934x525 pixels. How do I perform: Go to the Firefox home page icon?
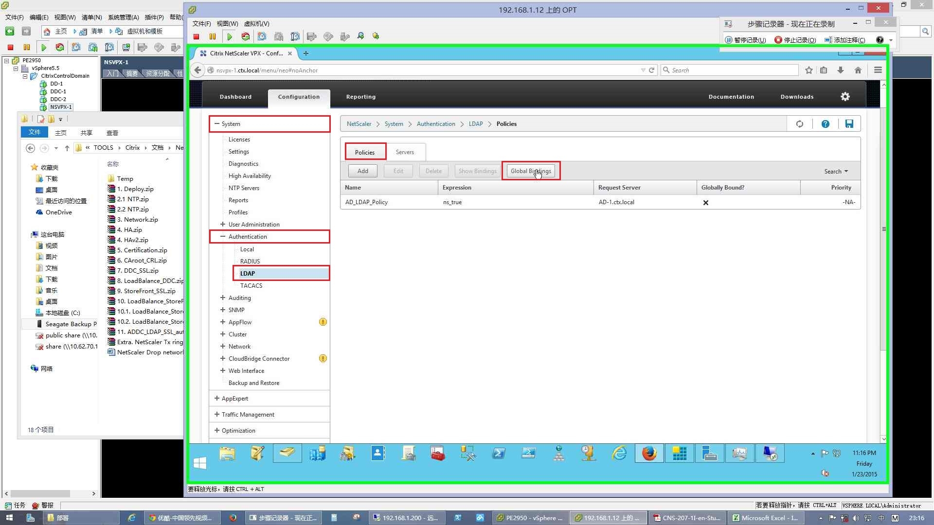(858, 70)
